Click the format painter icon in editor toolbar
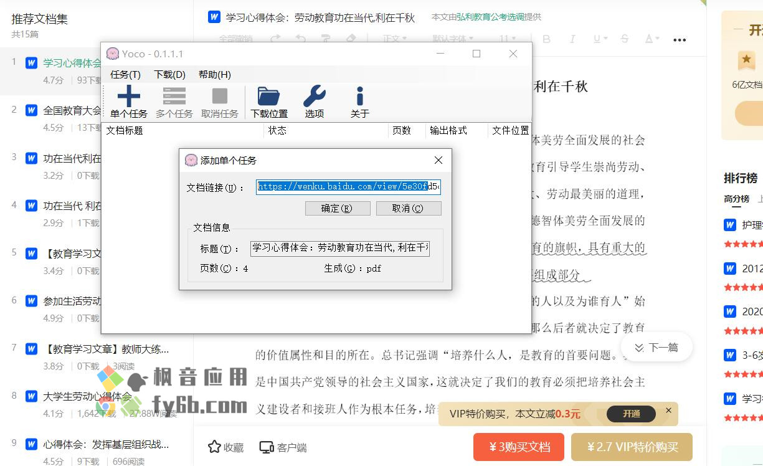 pyautogui.click(x=325, y=39)
